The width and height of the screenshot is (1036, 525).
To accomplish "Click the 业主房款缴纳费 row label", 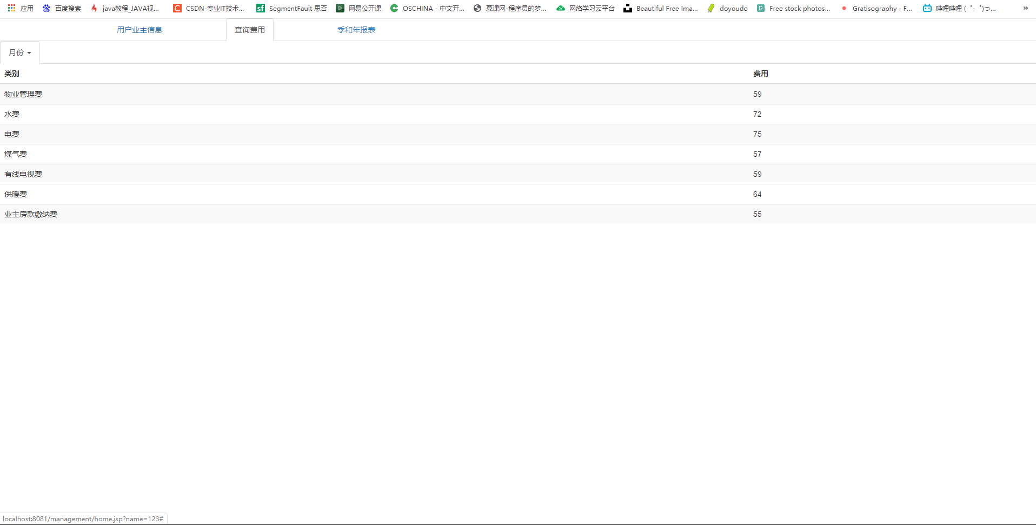I will 30,214.
